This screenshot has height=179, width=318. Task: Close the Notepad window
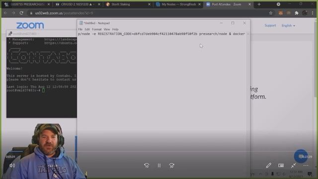click(244, 23)
